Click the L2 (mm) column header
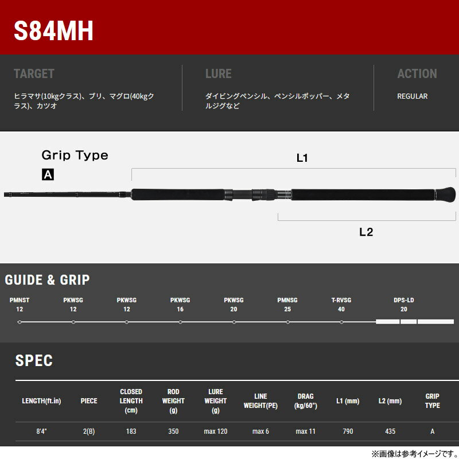 [390, 400]
